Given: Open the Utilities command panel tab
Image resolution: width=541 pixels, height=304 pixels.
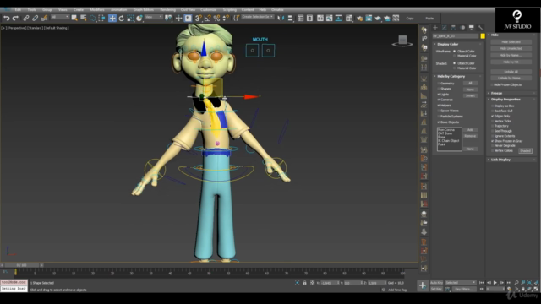Looking at the screenshot, I should 480,28.
